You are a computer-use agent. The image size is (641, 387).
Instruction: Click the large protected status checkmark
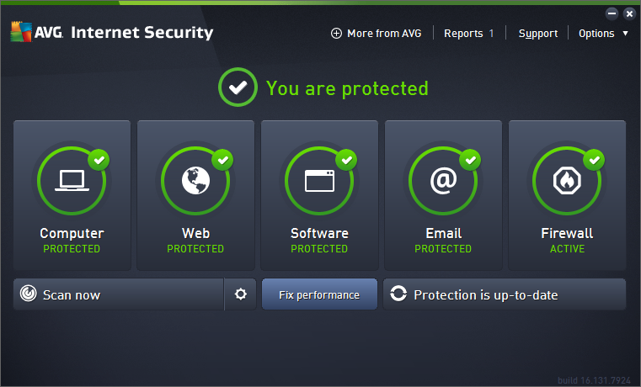coord(238,88)
